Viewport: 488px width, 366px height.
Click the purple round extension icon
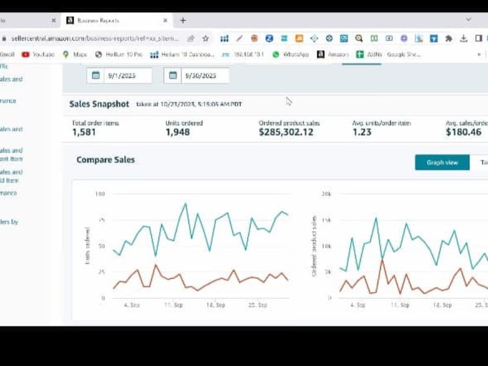coord(404,38)
